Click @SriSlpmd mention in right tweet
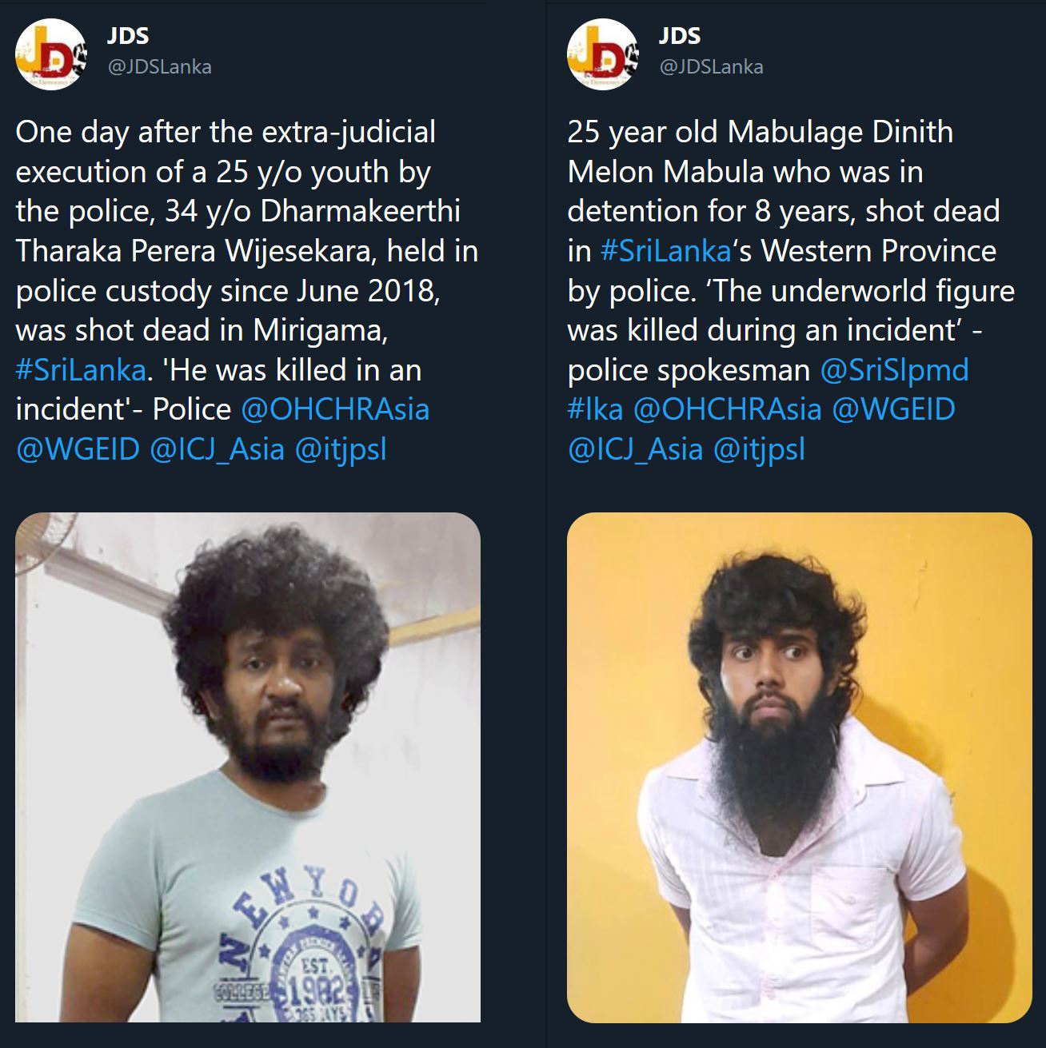Viewport: 1046px width, 1048px height. pyautogui.click(x=895, y=369)
